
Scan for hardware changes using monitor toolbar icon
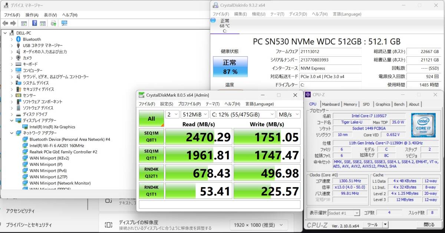point(64,23)
